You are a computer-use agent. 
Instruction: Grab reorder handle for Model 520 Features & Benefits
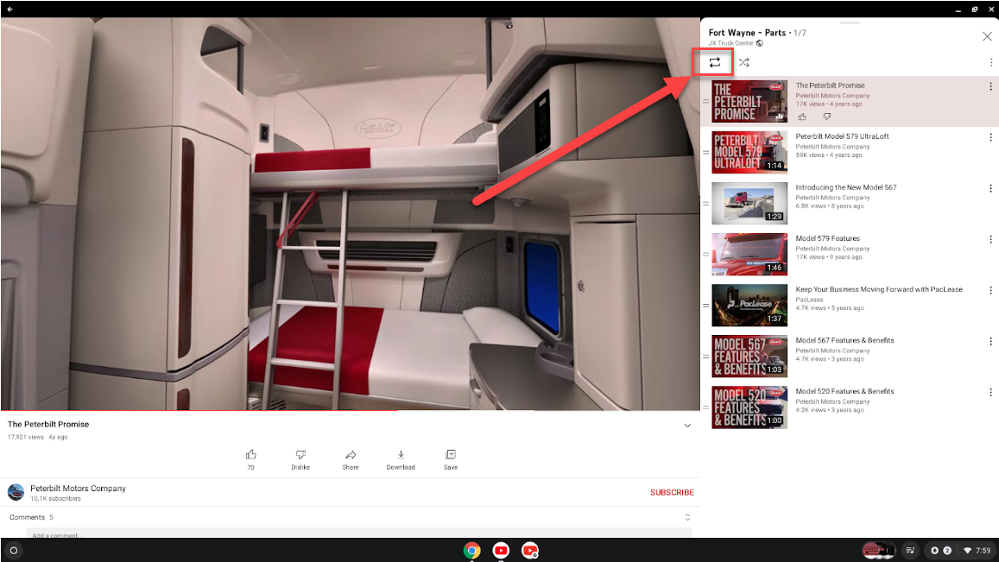click(x=705, y=407)
